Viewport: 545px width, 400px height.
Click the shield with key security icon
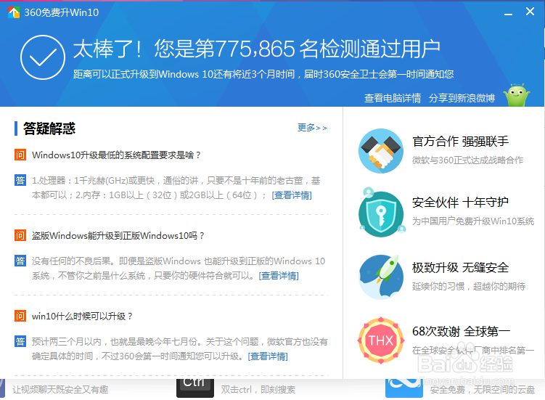[x=381, y=214]
